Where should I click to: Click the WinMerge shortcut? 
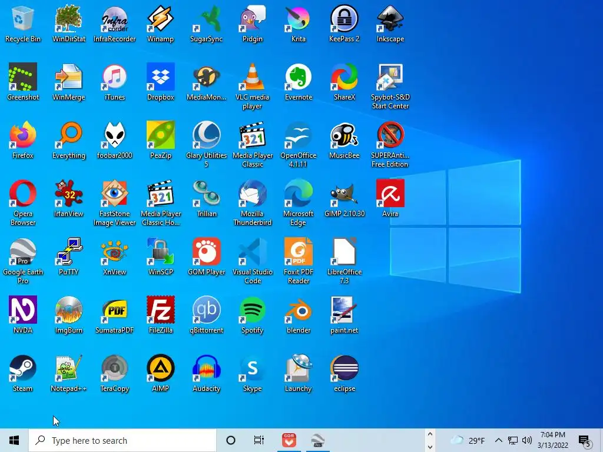point(69,82)
